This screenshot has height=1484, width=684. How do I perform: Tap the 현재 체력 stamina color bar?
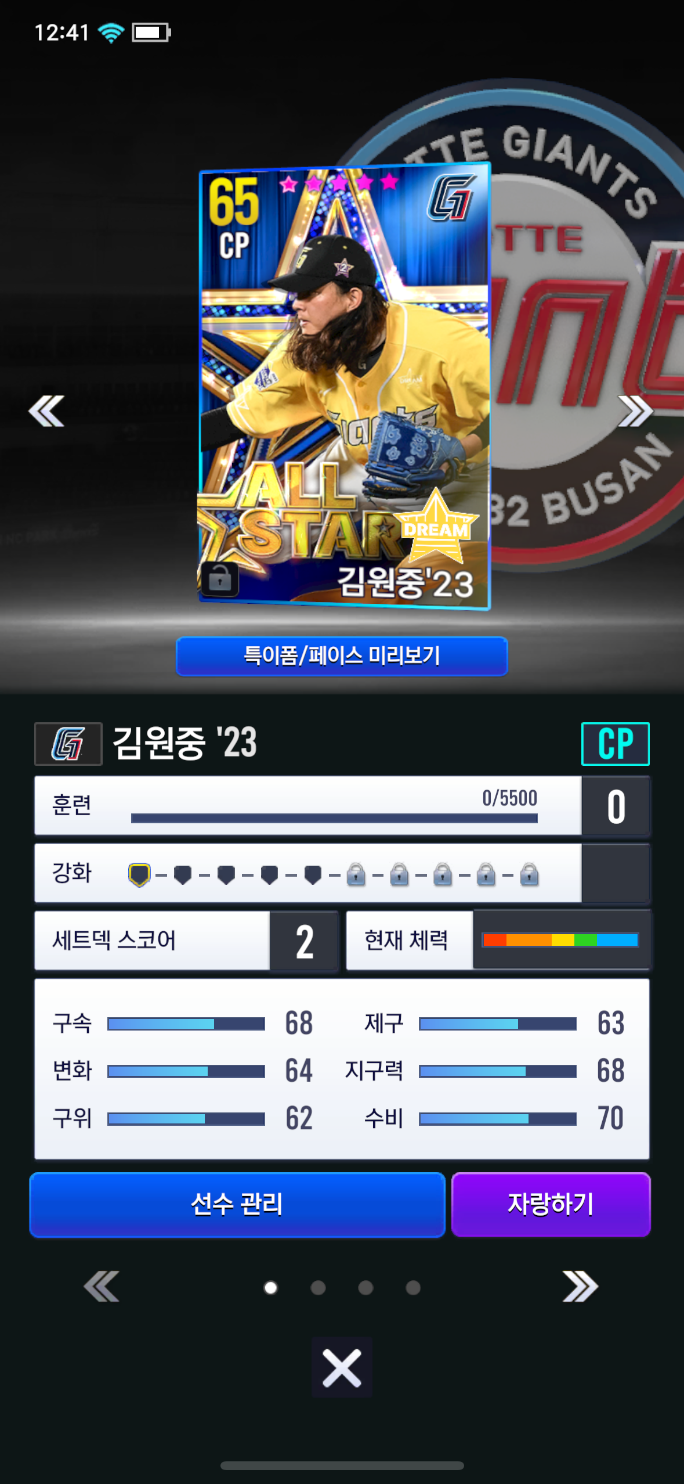[x=560, y=940]
